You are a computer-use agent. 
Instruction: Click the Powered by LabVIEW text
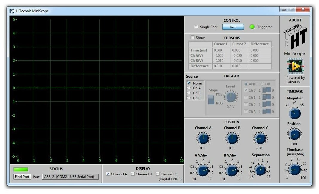(295, 80)
